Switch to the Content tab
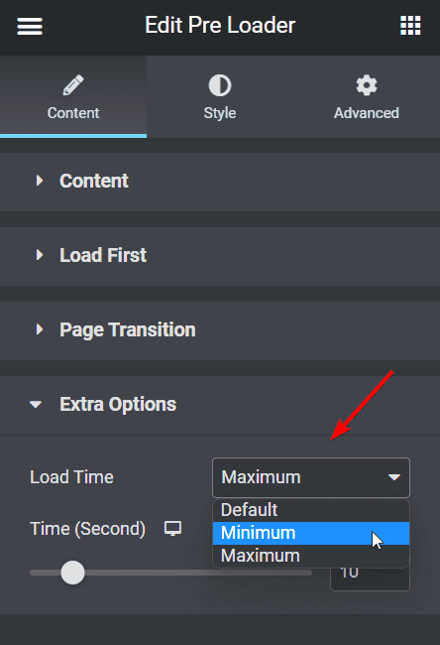 (x=73, y=96)
